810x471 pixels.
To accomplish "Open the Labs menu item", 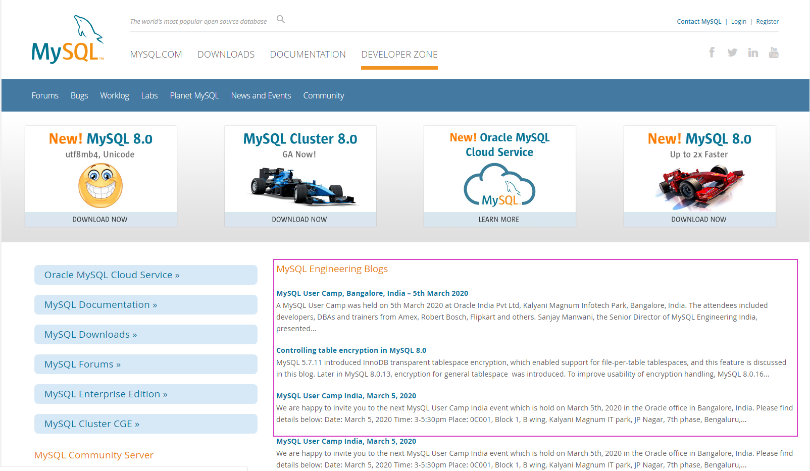I will click(149, 95).
